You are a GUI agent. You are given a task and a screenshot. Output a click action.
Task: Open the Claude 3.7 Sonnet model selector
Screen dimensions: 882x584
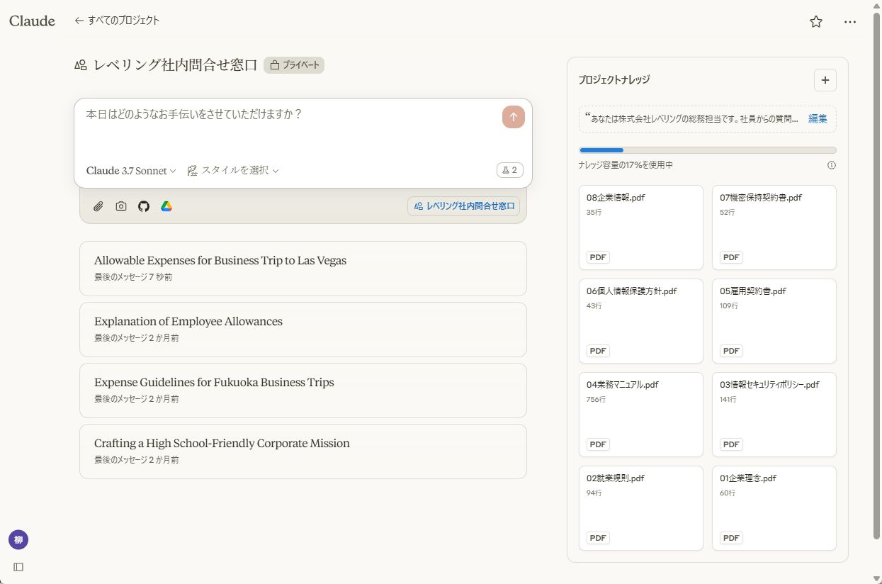[131, 170]
